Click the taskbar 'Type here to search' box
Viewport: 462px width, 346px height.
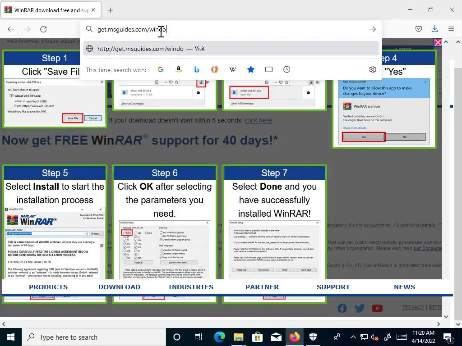(x=94, y=337)
